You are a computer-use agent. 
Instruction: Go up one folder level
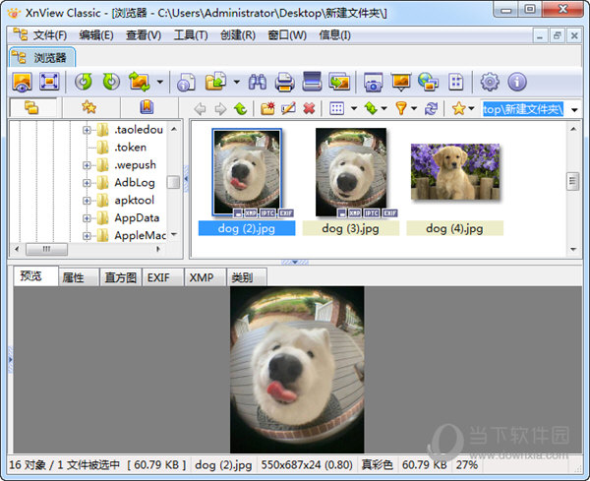tap(241, 108)
